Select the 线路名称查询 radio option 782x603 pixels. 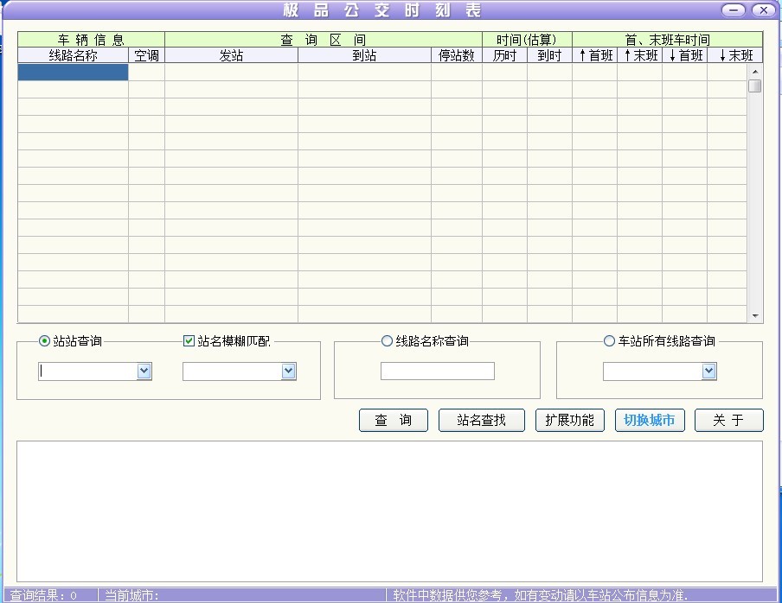click(387, 341)
